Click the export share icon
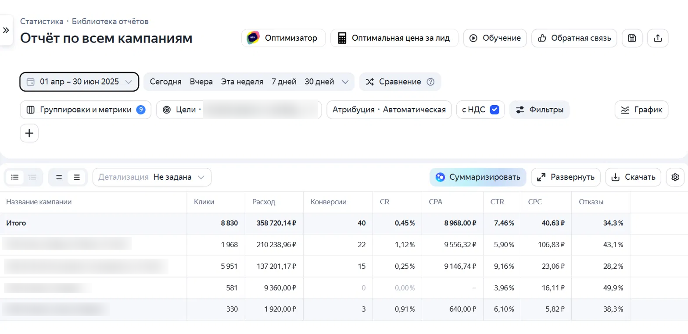 [x=658, y=38]
